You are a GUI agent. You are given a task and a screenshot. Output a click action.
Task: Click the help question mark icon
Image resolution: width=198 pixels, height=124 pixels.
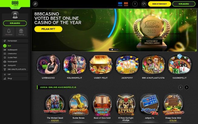coord(135,4)
